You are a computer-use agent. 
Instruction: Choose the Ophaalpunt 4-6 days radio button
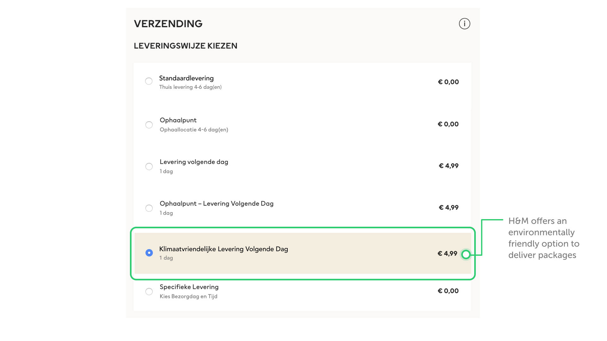[149, 125]
